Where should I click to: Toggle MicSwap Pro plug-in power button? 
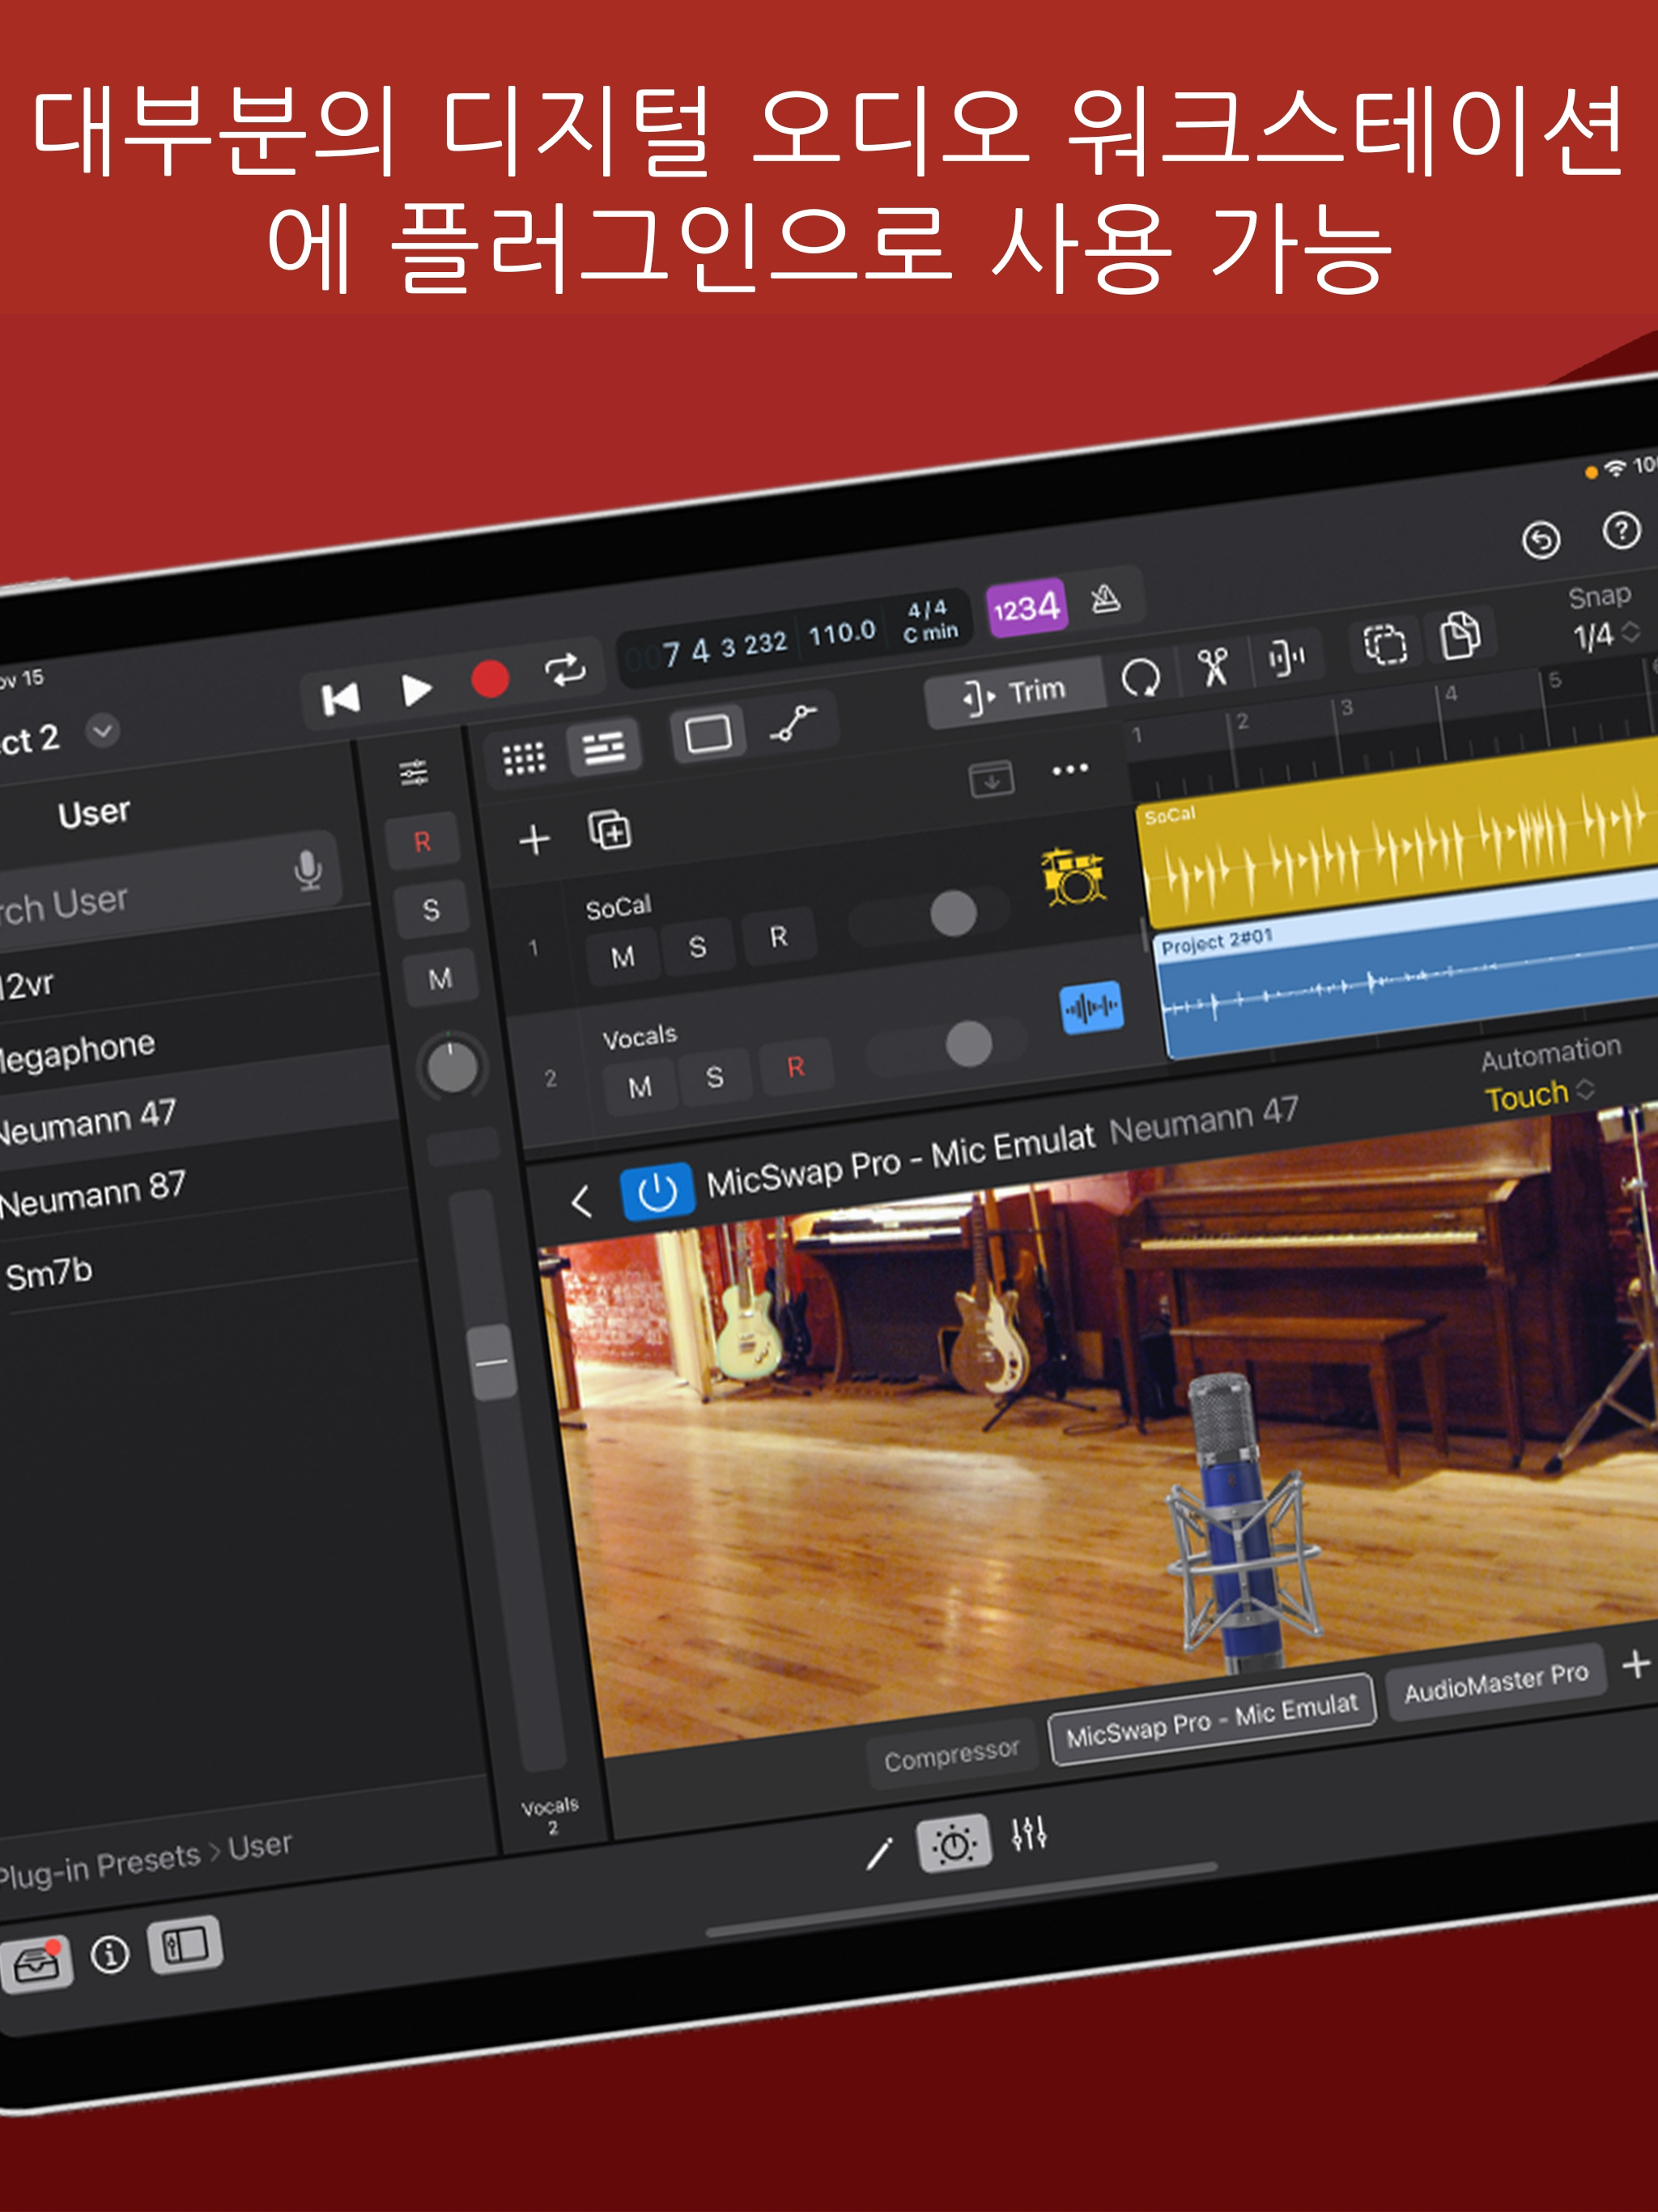pos(658,1191)
